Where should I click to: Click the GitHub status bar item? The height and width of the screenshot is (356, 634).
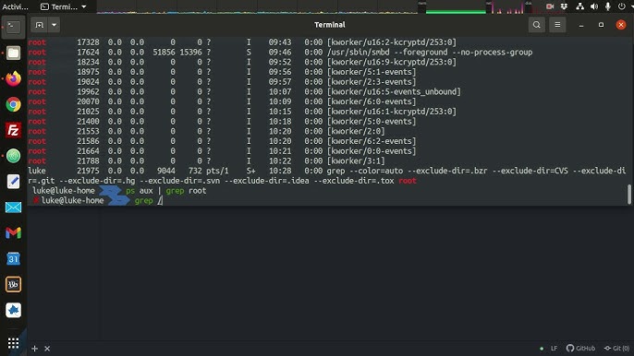click(580, 348)
